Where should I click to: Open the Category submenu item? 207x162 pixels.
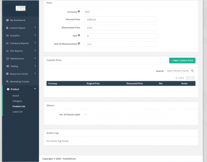pyautogui.click(x=17, y=101)
